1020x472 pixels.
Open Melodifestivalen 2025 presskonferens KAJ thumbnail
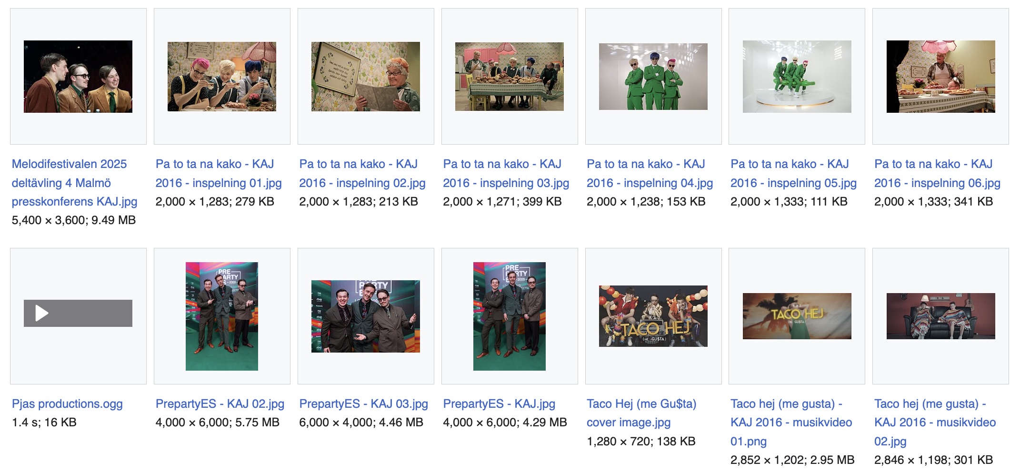[78, 77]
